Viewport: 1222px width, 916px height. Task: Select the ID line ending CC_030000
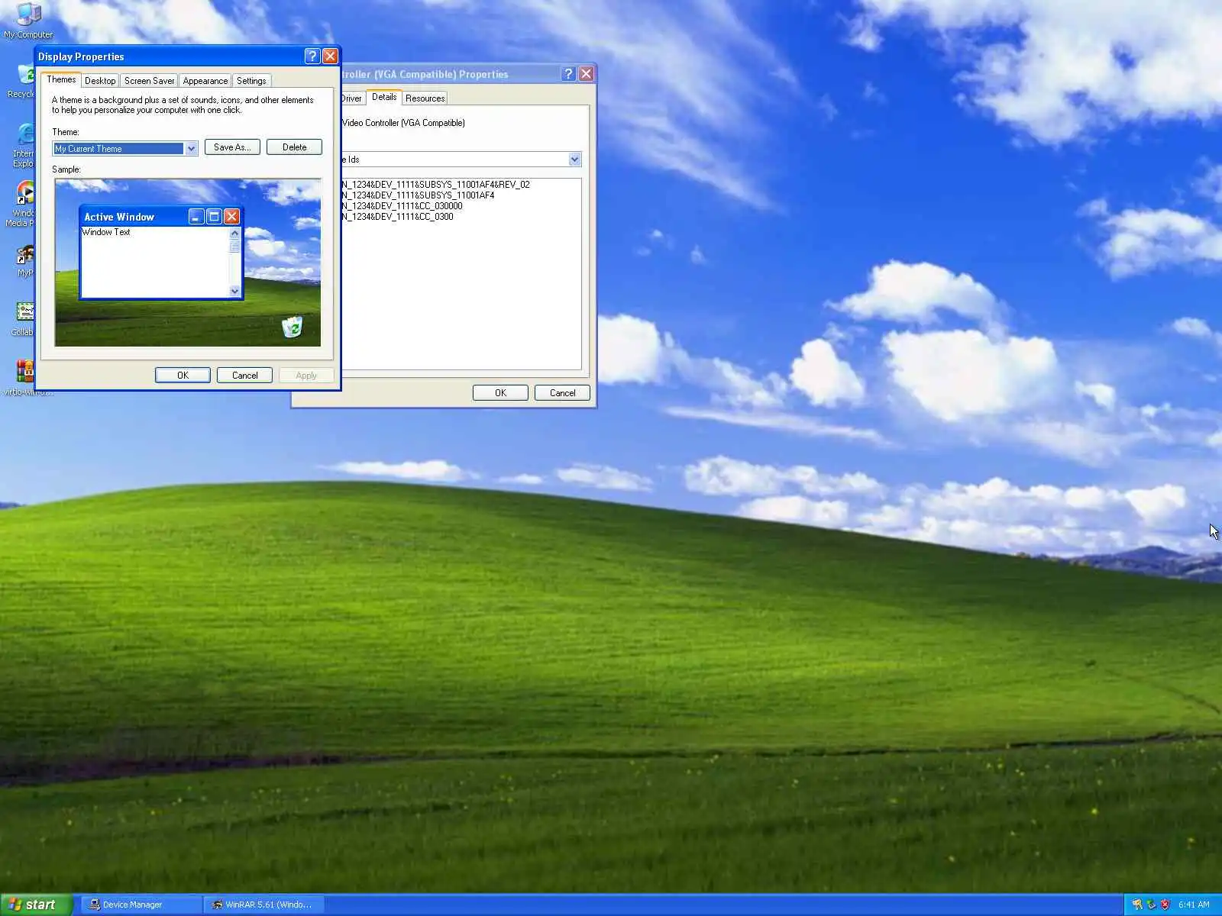(402, 206)
